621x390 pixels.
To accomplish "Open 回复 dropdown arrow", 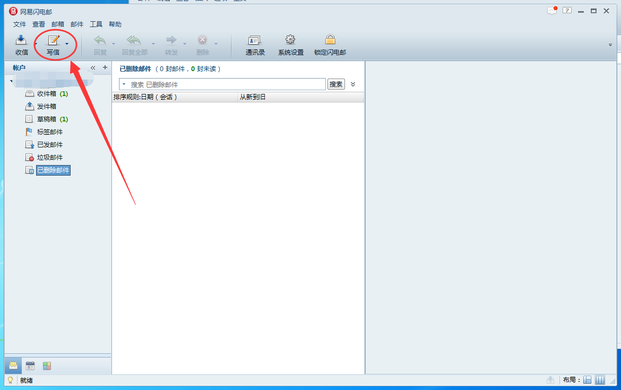I will pyautogui.click(x=114, y=44).
